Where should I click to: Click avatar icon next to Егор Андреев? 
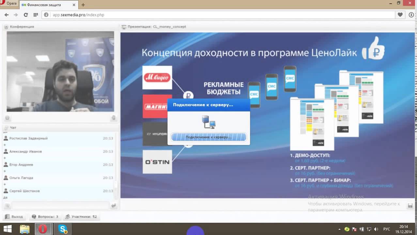[6, 165]
